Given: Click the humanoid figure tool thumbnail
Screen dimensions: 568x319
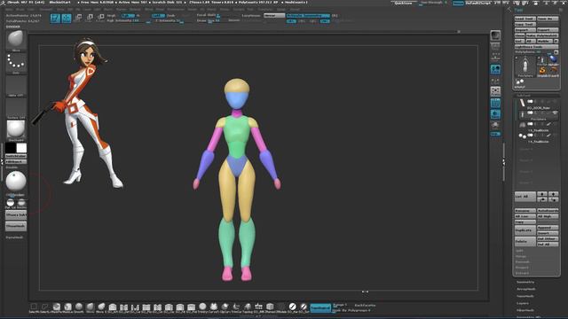Looking at the screenshot, I should tap(525, 66).
